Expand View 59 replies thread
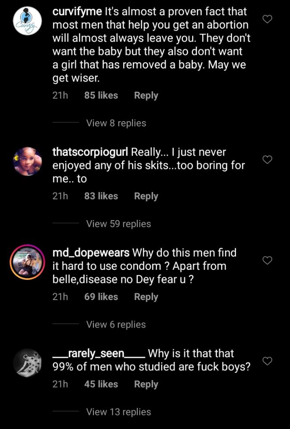 tap(118, 224)
